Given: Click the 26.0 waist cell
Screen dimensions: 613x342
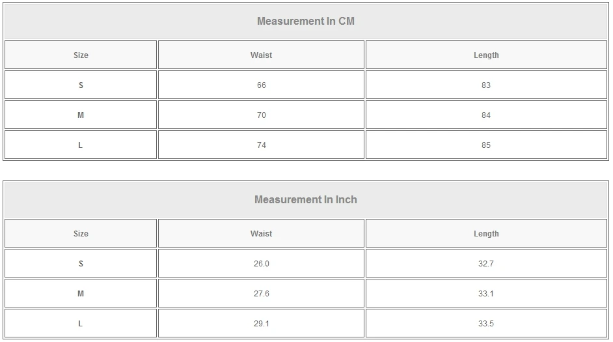Looking at the screenshot, I should [261, 264].
